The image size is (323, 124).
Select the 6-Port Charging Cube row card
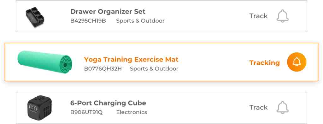(x=161, y=108)
